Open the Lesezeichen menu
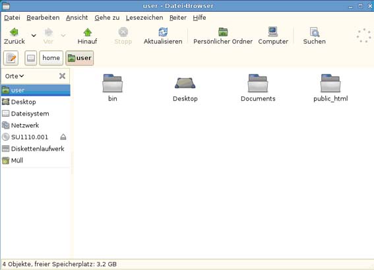The image size is (374, 270). [144, 18]
